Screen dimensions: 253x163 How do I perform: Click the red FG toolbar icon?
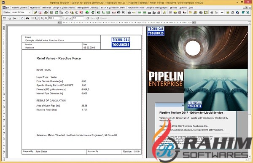tap(81, 12)
